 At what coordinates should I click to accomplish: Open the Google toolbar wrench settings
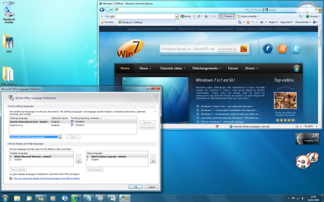300,16
